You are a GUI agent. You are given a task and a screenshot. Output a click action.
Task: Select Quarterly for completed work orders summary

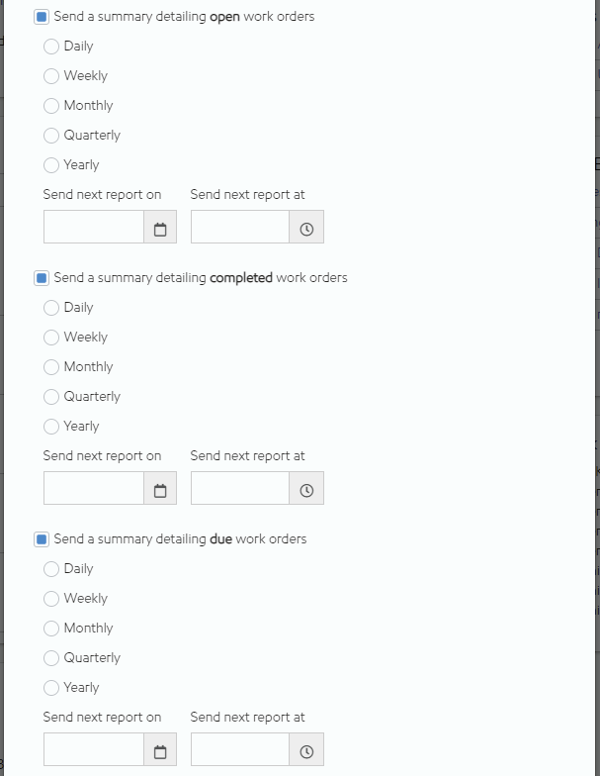51,397
